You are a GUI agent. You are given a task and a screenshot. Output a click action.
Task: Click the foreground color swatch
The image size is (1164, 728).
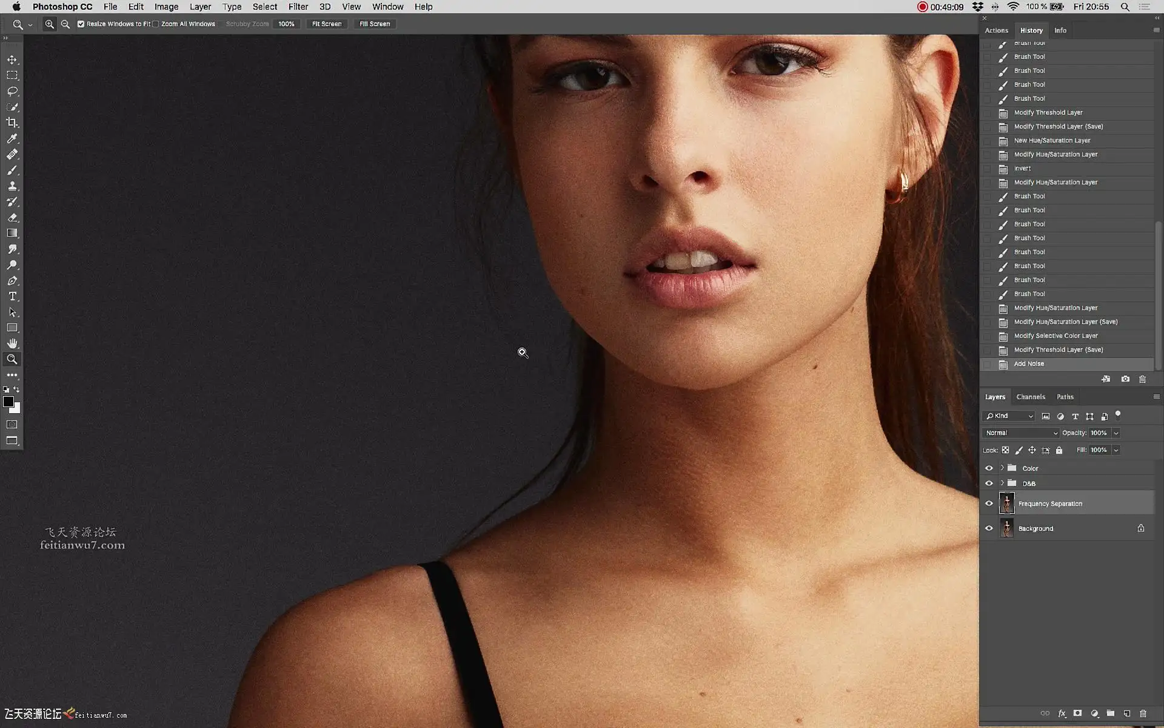tap(8, 402)
